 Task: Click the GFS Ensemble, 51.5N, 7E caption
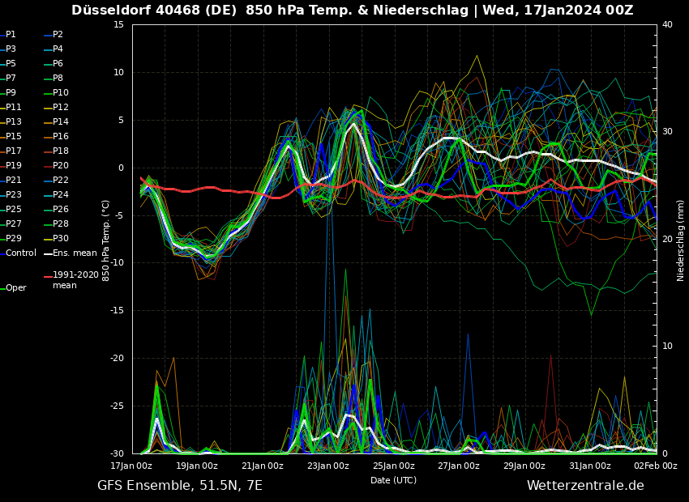[x=180, y=486]
